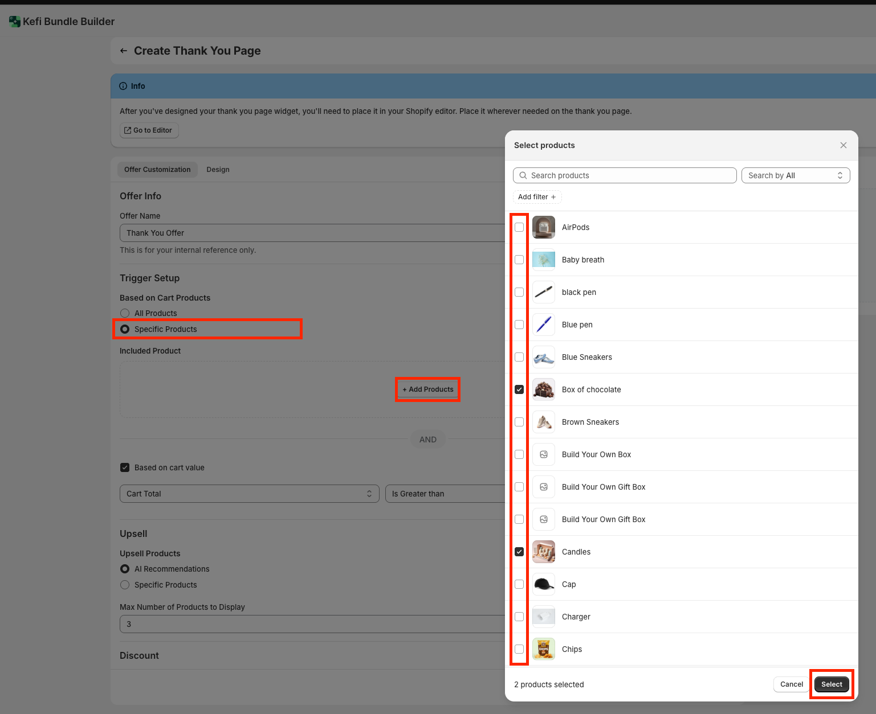Click the black Cap product thumbnail
This screenshot has height=714, width=876.
[544, 584]
